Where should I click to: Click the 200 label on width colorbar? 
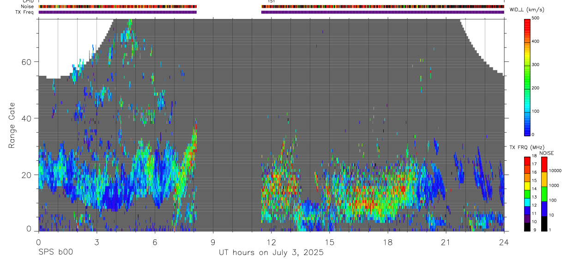point(536,88)
